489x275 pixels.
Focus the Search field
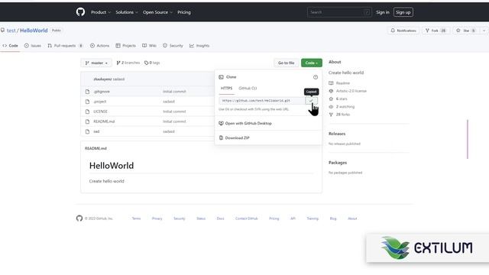(x=339, y=12)
